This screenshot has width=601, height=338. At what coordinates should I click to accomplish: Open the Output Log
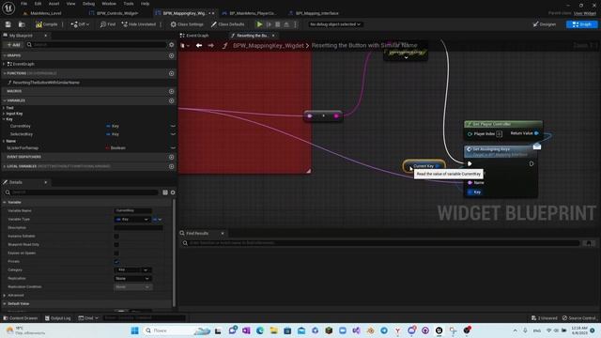point(57,318)
